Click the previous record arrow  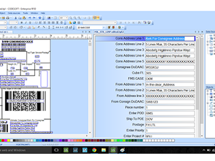[125, 23]
